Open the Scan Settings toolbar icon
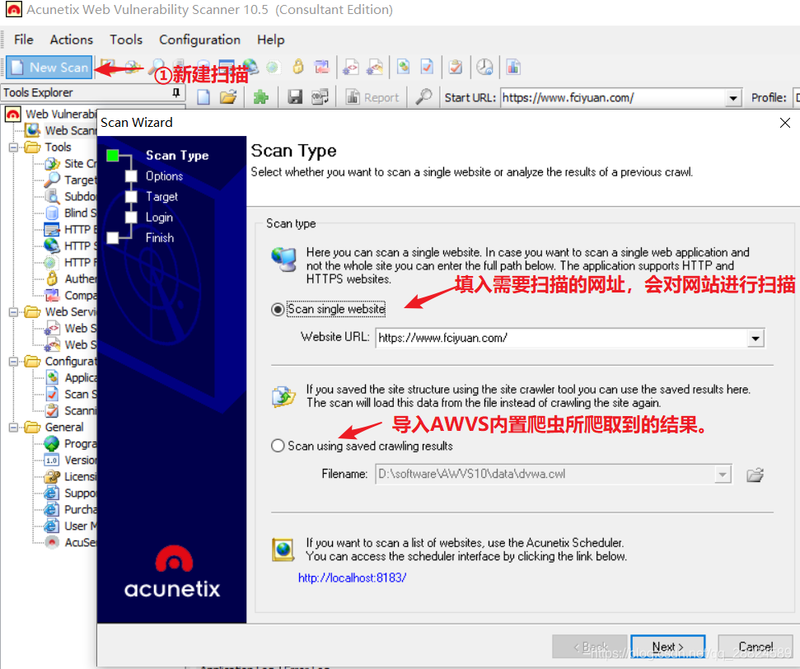 (x=427, y=67)
